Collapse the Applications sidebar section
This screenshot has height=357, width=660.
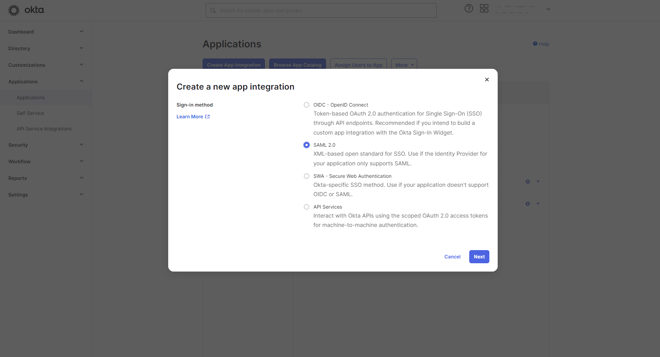82,81
